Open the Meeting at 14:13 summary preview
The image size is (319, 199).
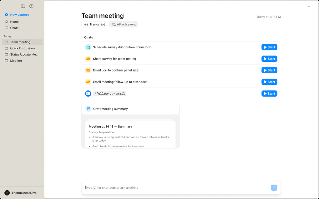(x=130, y=133)
